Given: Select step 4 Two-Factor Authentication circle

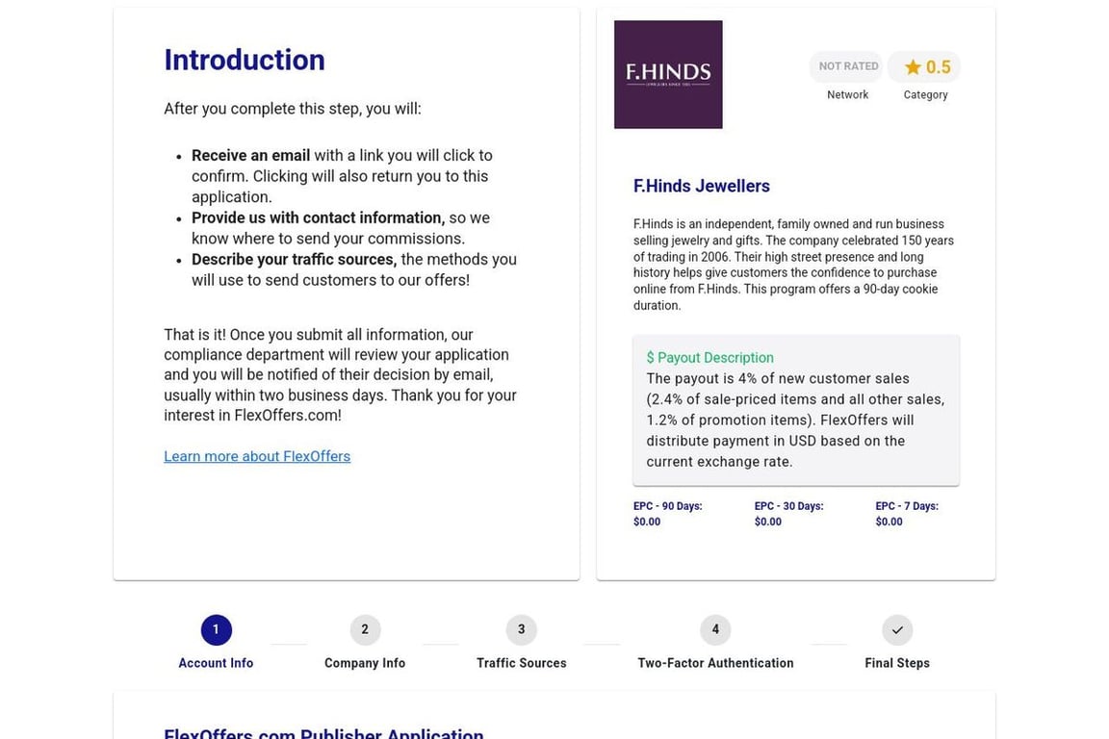Looking at the screenshot, I should pos(715,629).
